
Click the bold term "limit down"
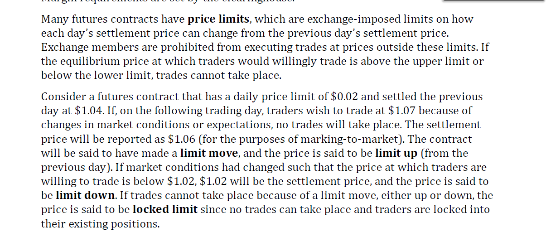85,196
